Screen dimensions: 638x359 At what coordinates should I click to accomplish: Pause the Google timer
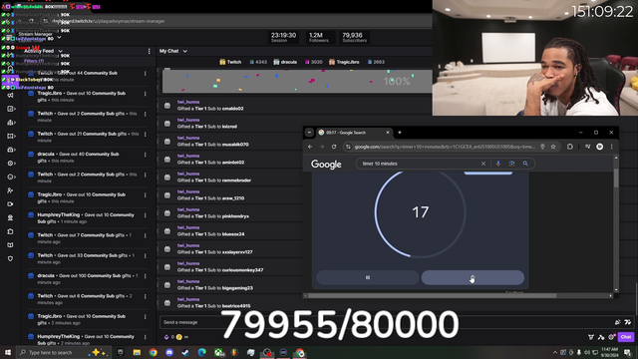click(368, 277)
